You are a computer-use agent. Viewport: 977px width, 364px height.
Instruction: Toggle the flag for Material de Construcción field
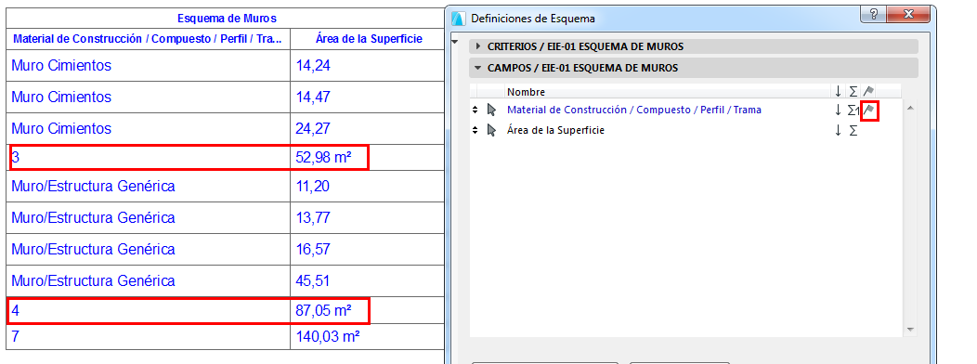870,110
